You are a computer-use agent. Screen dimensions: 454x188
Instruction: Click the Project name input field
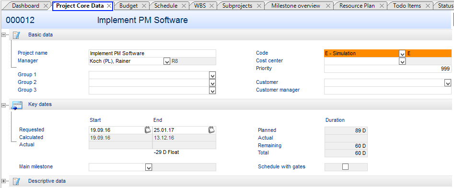point(152,53)
